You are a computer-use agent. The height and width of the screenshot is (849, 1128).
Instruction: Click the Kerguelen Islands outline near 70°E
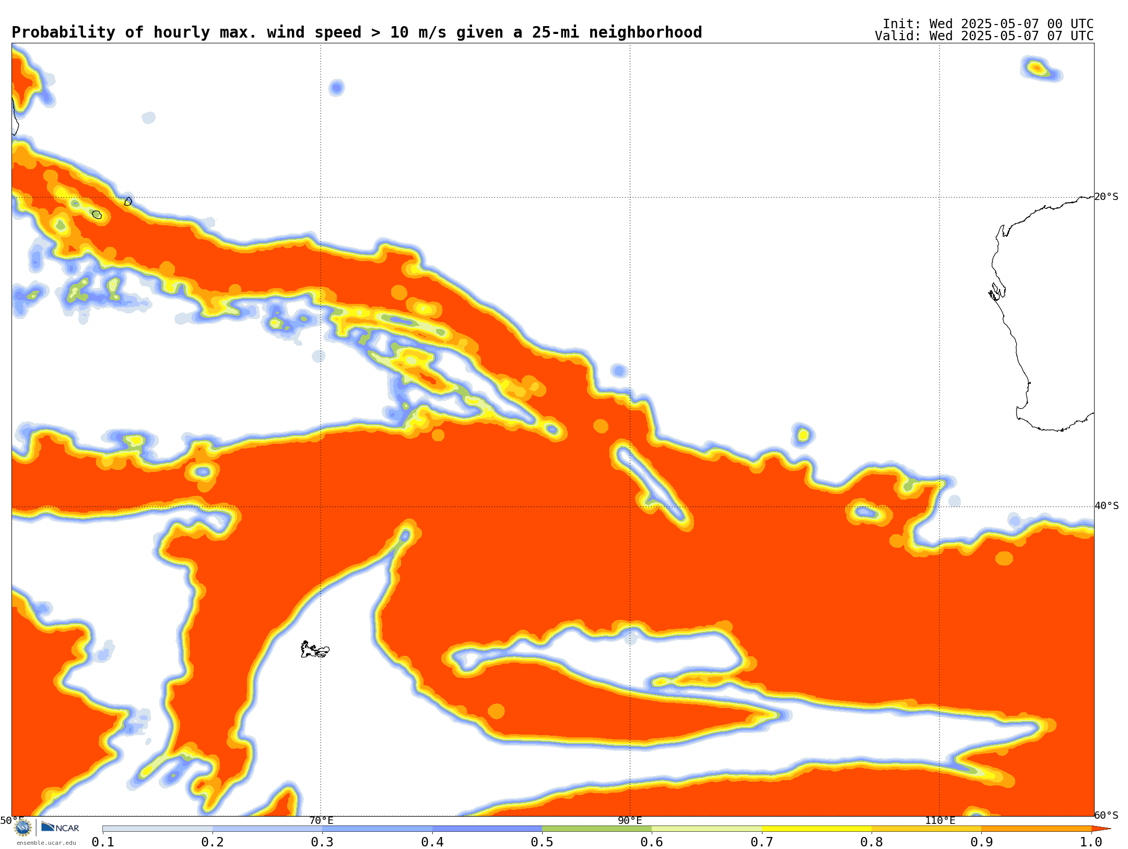pyautogui.click(x=315, y=650)
